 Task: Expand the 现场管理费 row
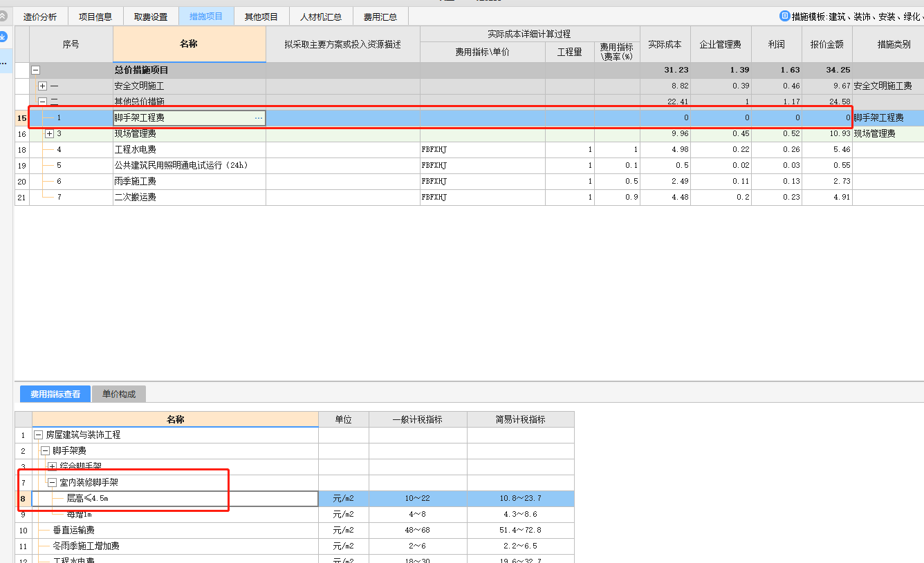(49, 133)
